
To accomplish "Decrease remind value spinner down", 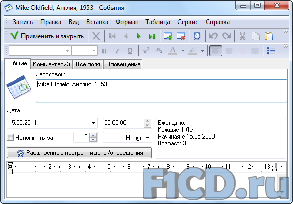I will (x=93, y=140).
